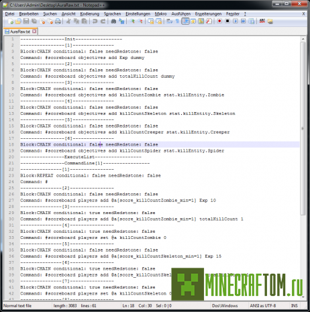Click the Save All icon

[x=34, y=21]
